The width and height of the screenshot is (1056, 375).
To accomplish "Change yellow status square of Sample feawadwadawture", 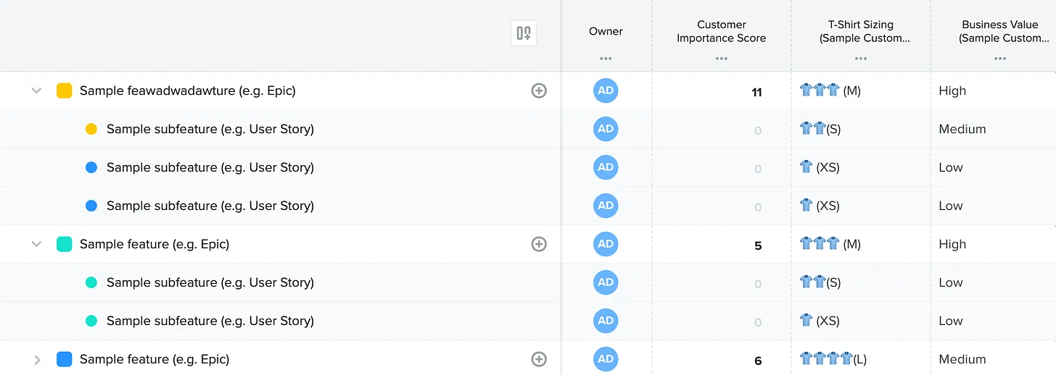I will [65, 90].
